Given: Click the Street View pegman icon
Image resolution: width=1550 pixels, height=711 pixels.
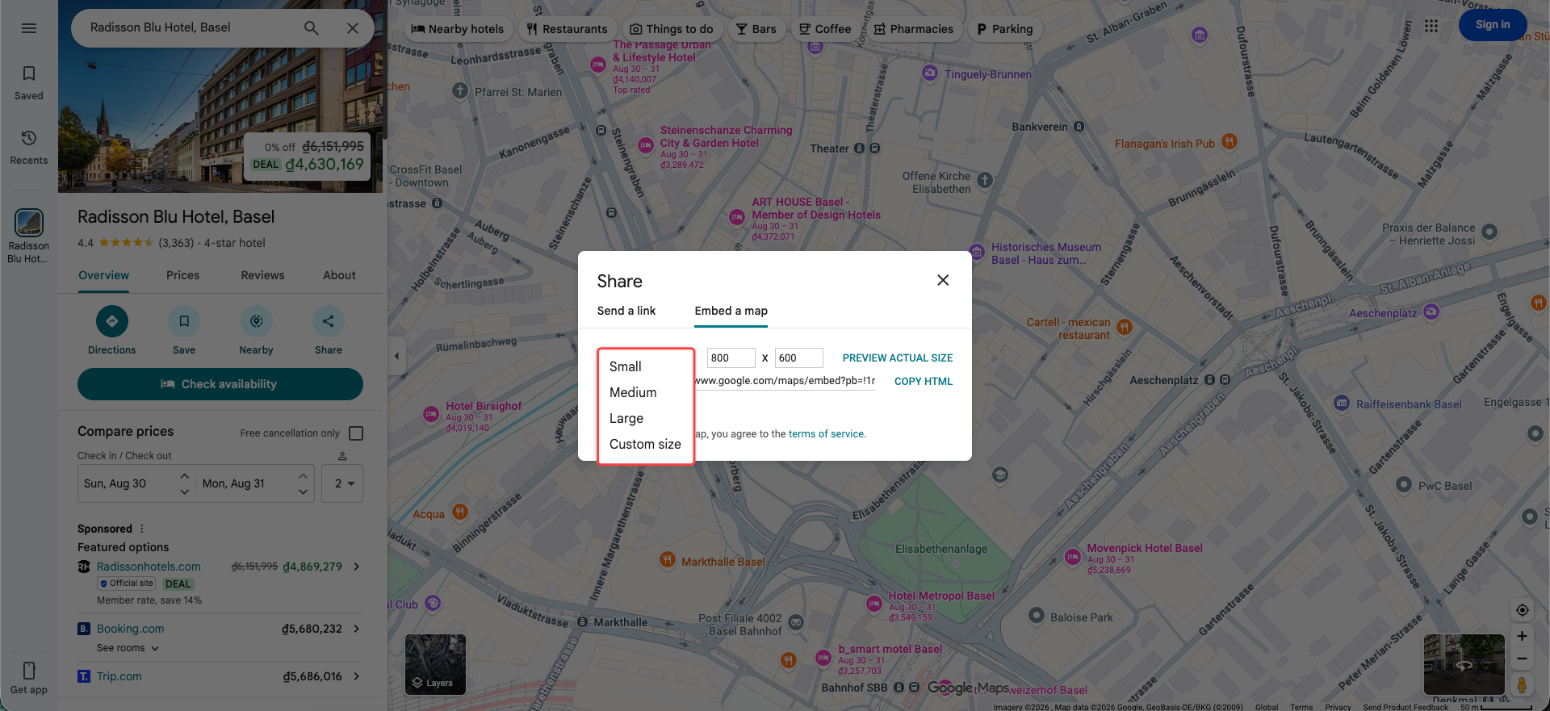Looking at the screenshot, I should click(x=1522, y=686).
